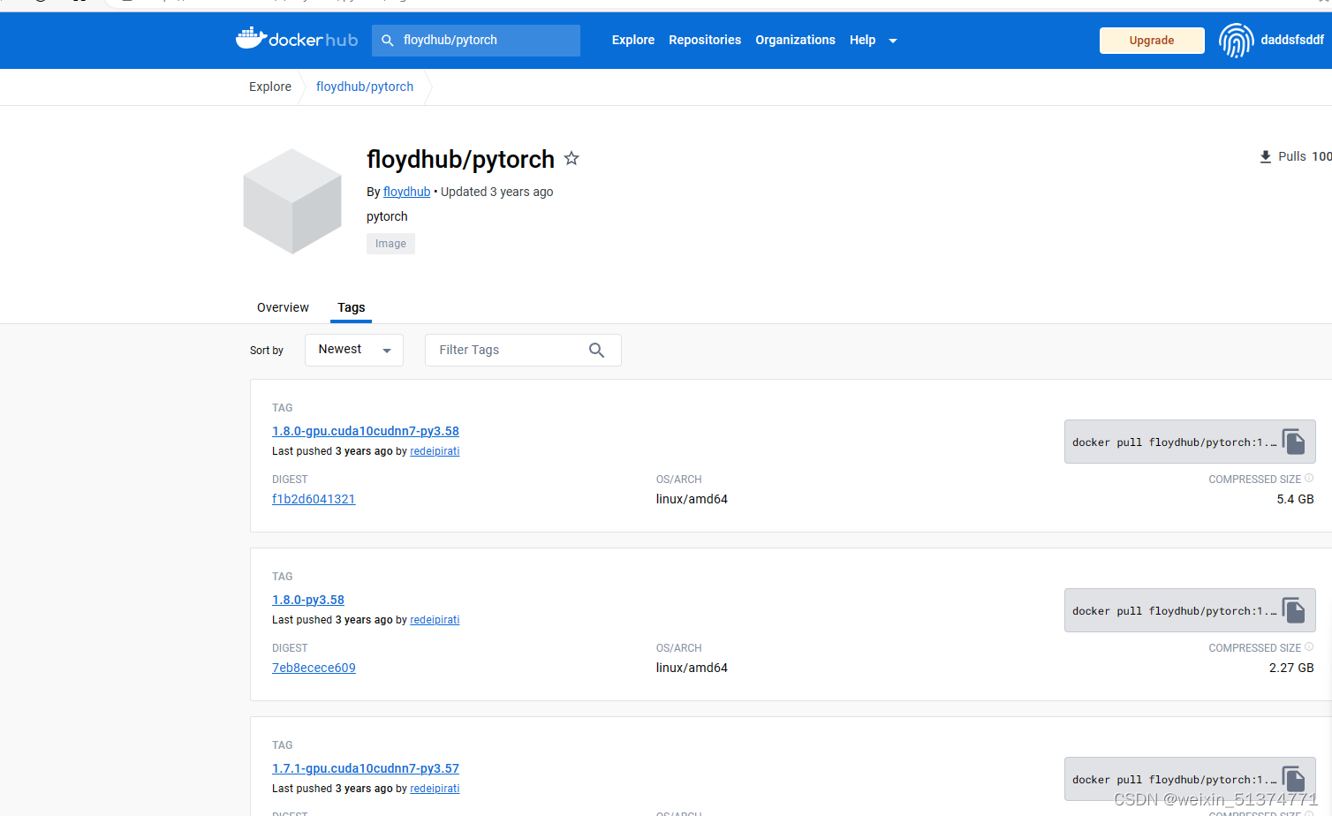This screenshot has height=816, width=1332.
Task: Click the Pulls download icon
Action: tap(1266, 156)
